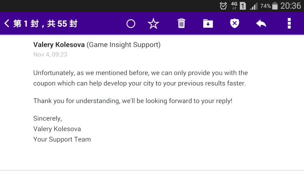Tap the alarm clock status icon
The width and height of the screenshot is (304, 171).
[x=223, y=6]
